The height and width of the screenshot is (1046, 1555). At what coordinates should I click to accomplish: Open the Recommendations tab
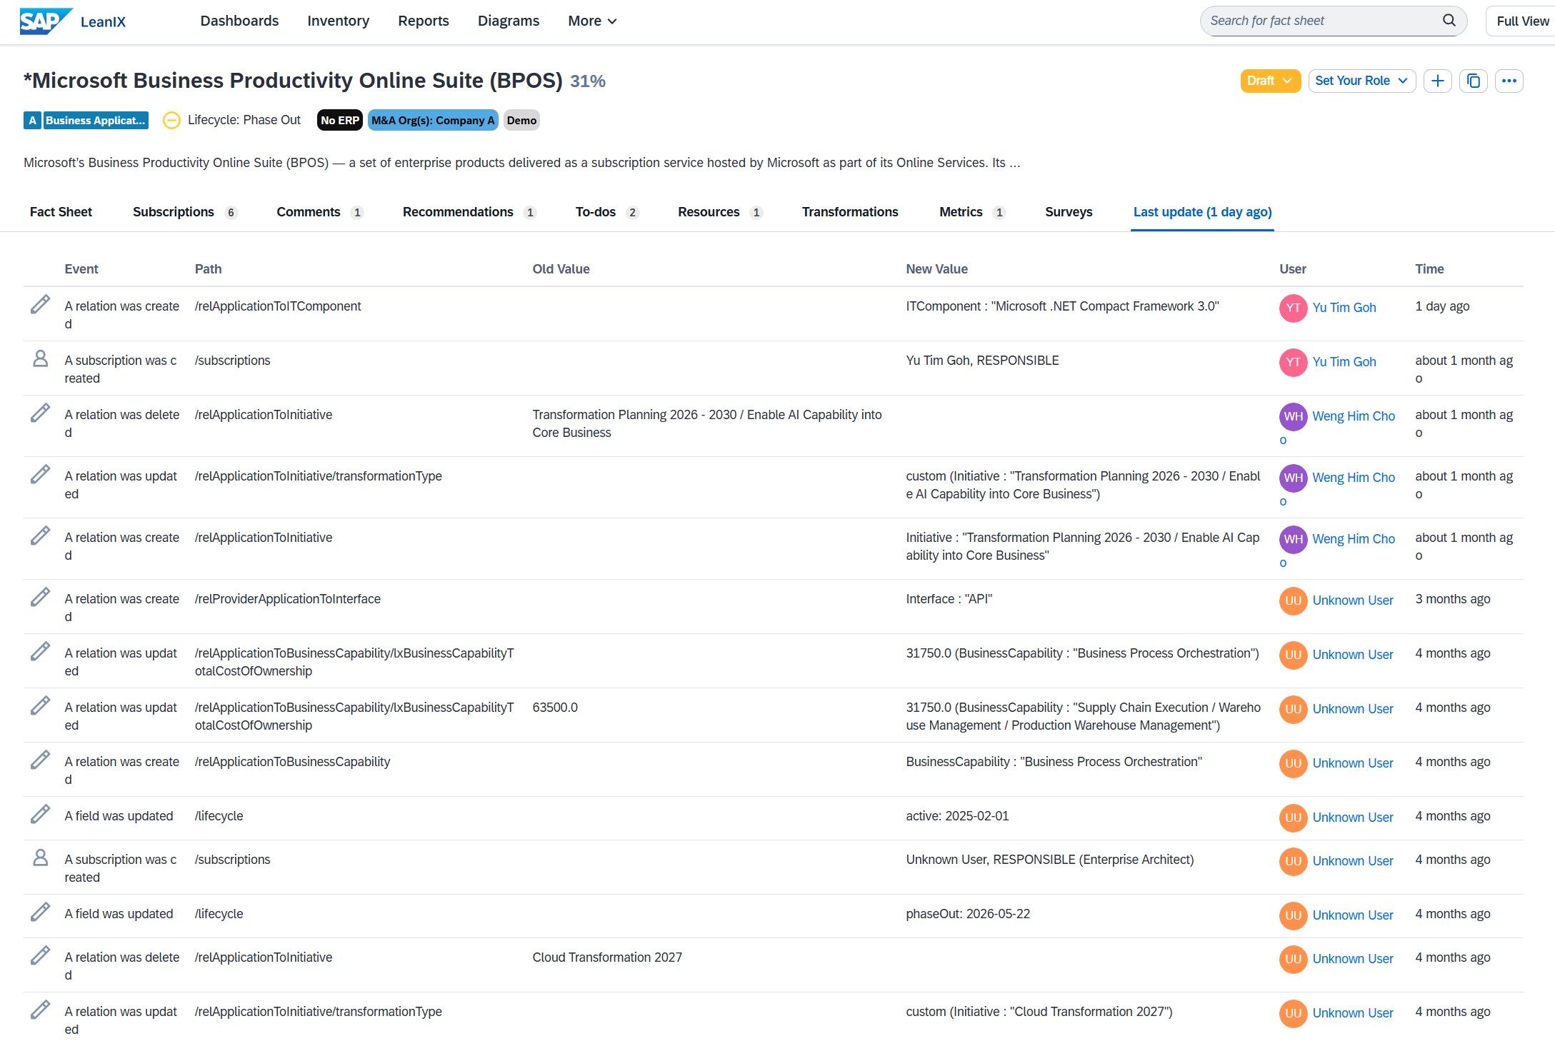pos(469,212)
